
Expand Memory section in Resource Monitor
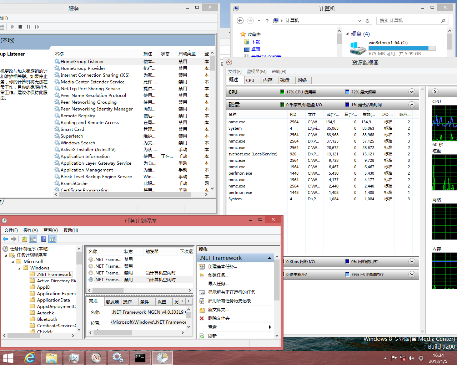(x=412, y=274)
